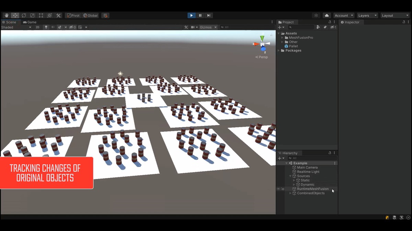This screenshot has height=231, width=412.
Task: Select the Transform tool
Action: pyautogui.click(x=49, y=15)
